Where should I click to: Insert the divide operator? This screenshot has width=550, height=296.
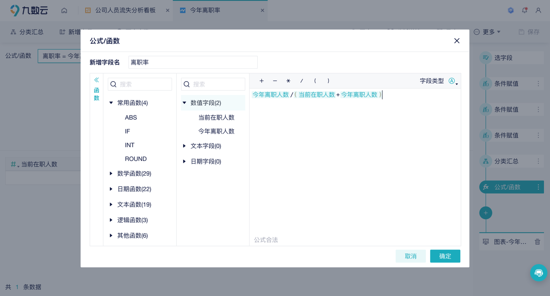[302, 81]
